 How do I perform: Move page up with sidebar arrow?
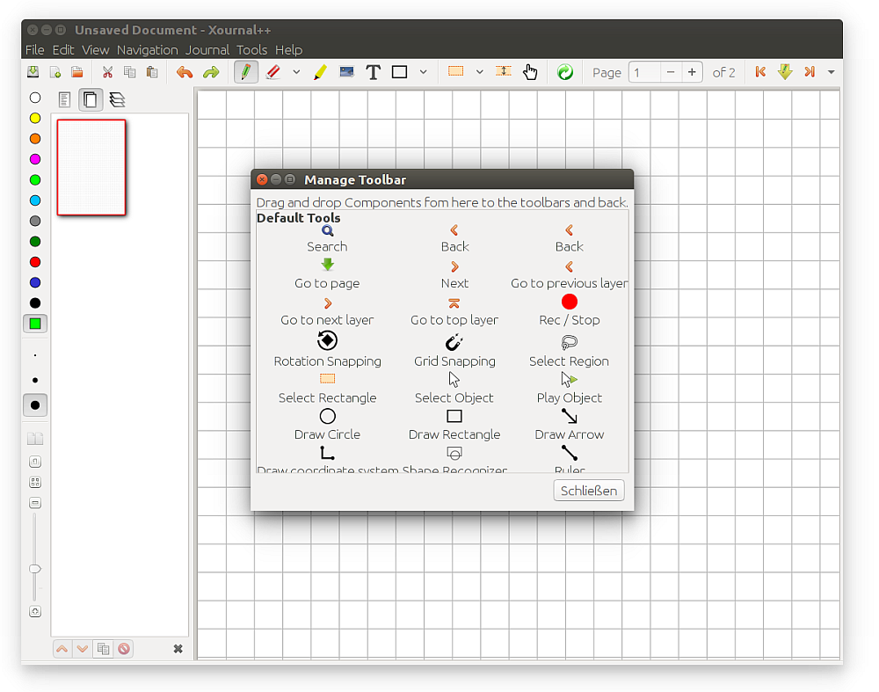pyautogui.click(x=62, y=649)
